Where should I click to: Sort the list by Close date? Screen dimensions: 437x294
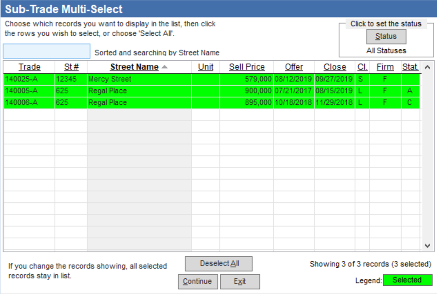point(334,67)
